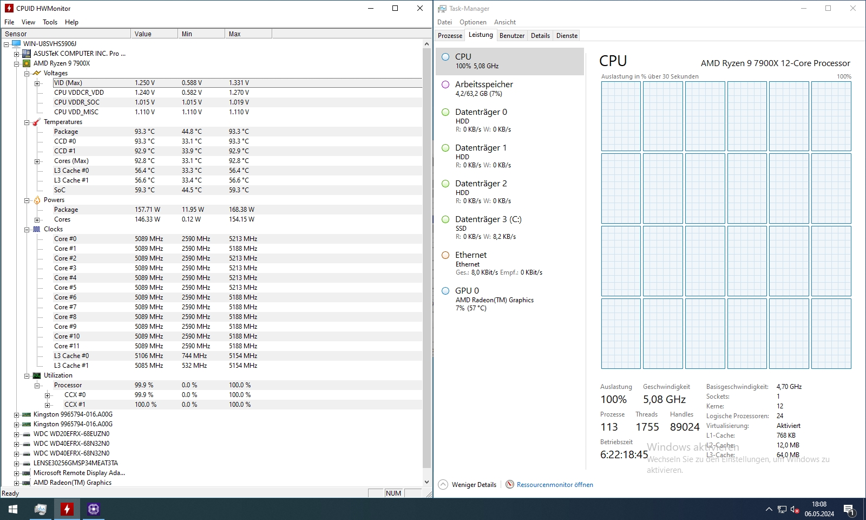866x520 pixels.
Task: Click the HWMonitor taskbar icon
Action: pos(67,509)
